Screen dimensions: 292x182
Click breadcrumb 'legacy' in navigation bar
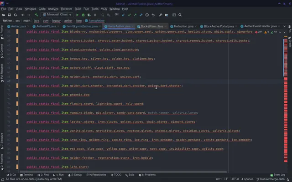point(56,20)
